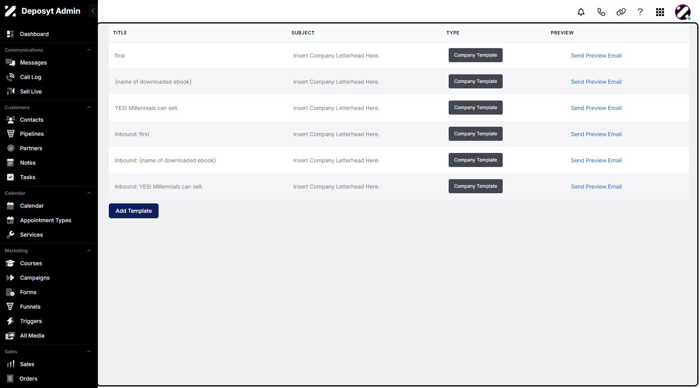
Task: Click the Forms icon
Action: tap(11, 292)
